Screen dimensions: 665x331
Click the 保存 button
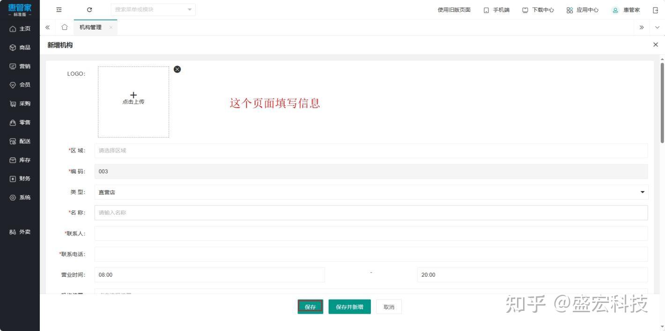(x=310, y=307)
